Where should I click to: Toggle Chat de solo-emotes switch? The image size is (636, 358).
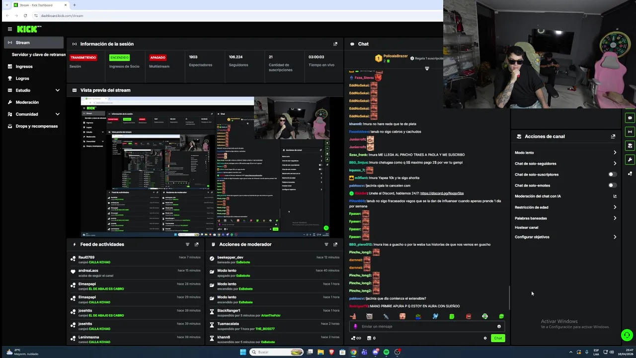coord(613,185)
